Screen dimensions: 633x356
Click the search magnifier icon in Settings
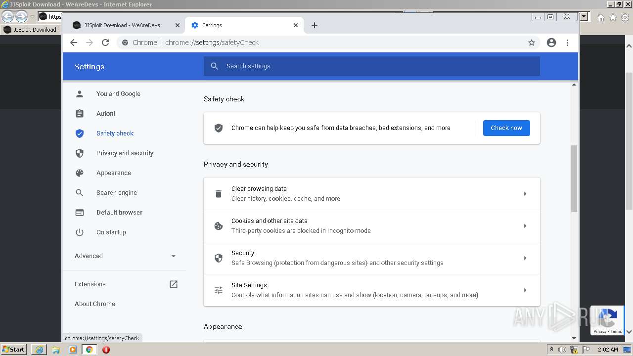(214, 66)
